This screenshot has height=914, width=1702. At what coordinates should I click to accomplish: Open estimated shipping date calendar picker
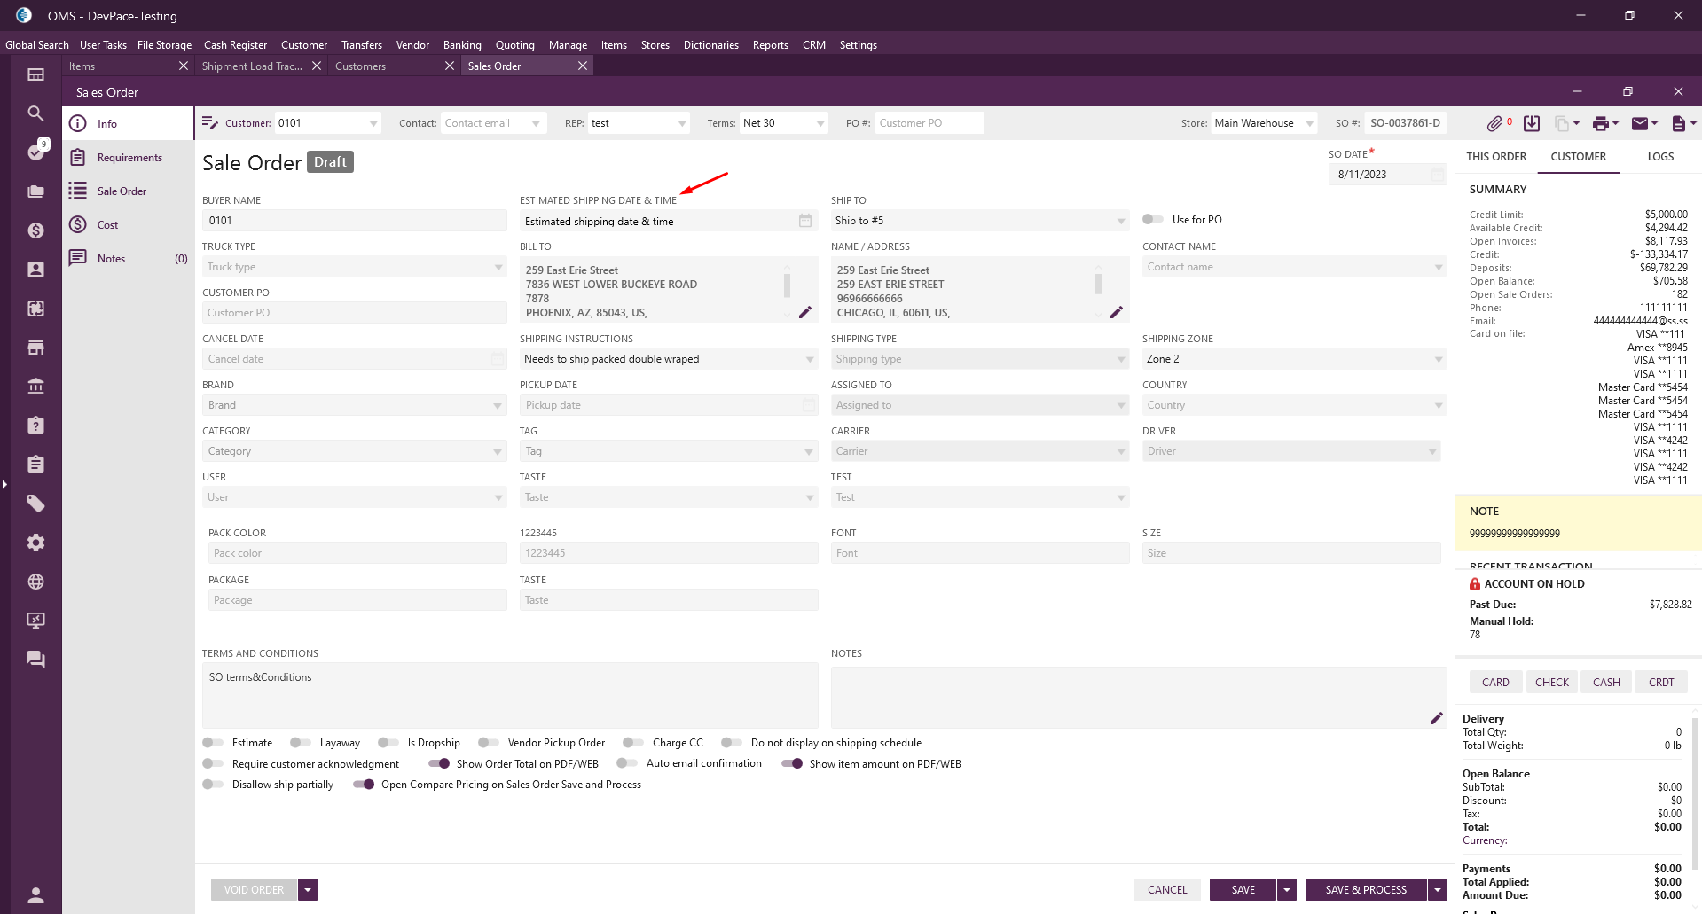point(805,221)
